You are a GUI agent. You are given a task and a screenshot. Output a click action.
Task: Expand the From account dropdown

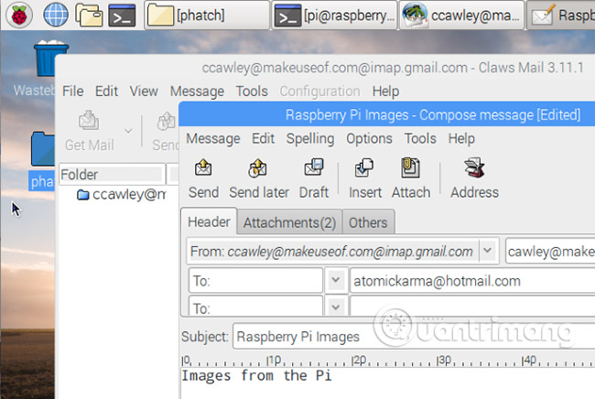488,251
